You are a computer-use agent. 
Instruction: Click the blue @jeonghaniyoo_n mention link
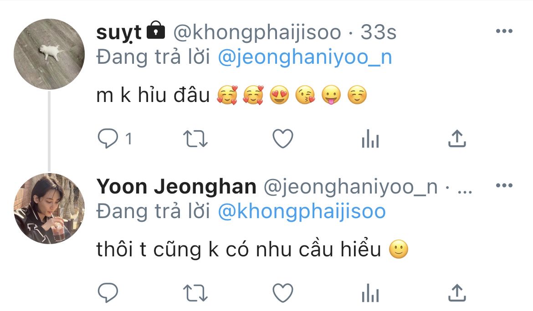pyautogui.click(x=305, y=58)
